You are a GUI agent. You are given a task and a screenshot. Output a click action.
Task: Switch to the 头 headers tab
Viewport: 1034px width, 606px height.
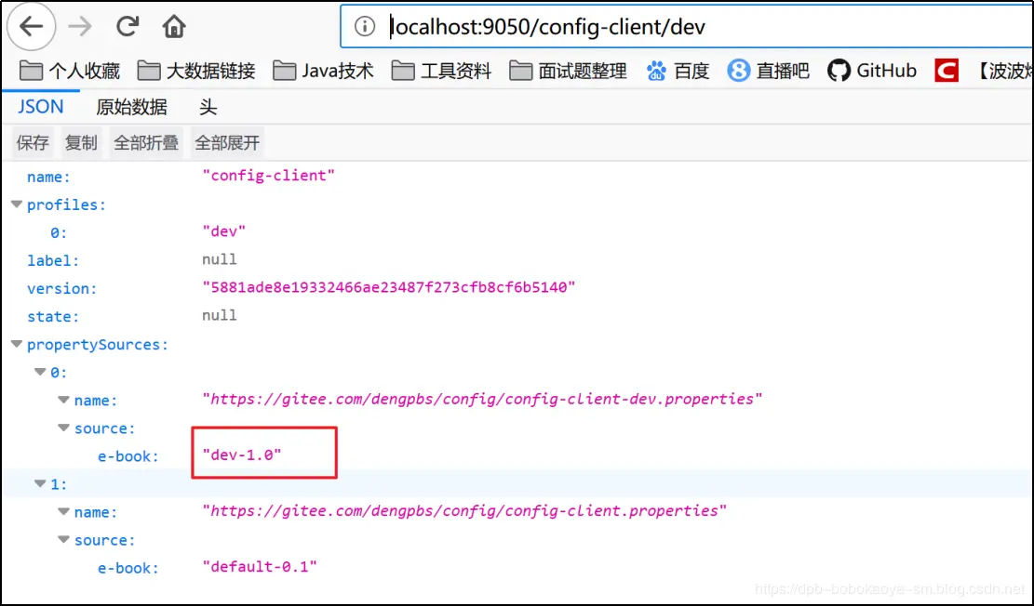point(208,107)
